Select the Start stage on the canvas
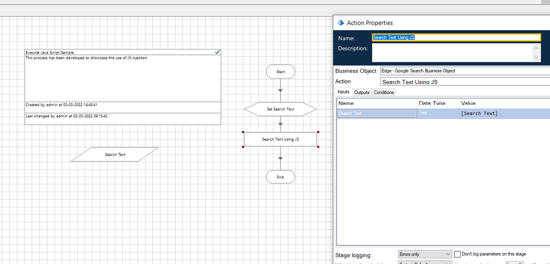Screen dimensions: 550x264 280,71
